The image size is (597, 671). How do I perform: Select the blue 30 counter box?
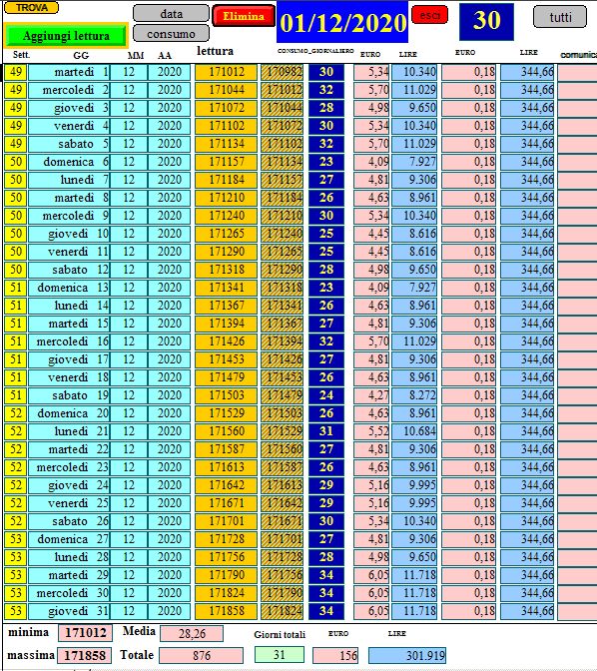486,21
